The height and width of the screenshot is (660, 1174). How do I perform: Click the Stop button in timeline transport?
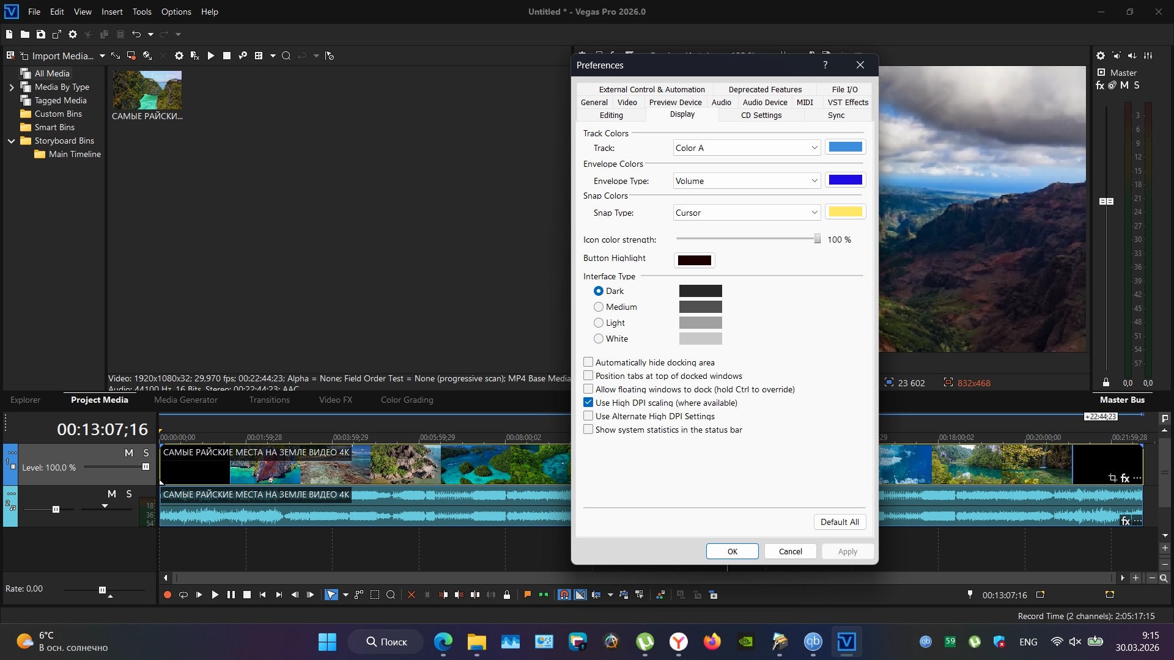click(247, 595)
